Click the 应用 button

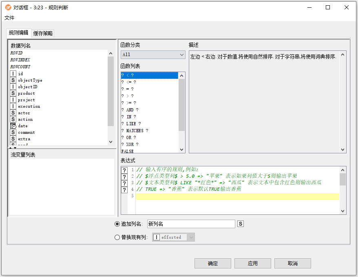(253, 263)
